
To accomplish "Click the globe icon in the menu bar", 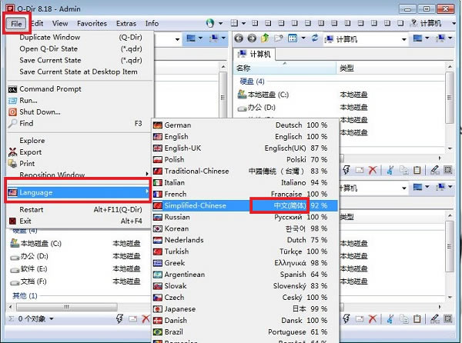I will pyautogui.click(x=209, y=23).
